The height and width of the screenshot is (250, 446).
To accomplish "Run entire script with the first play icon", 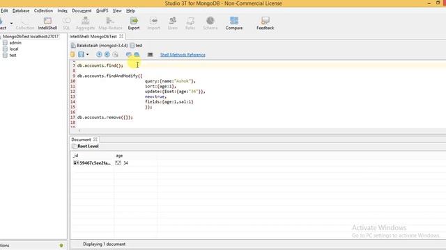I will [x=99, y=54].
